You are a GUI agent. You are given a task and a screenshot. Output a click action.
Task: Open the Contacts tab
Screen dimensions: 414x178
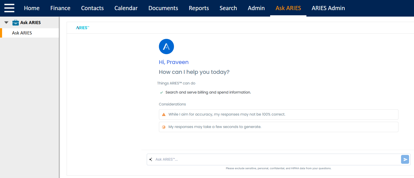click(93, 8)
